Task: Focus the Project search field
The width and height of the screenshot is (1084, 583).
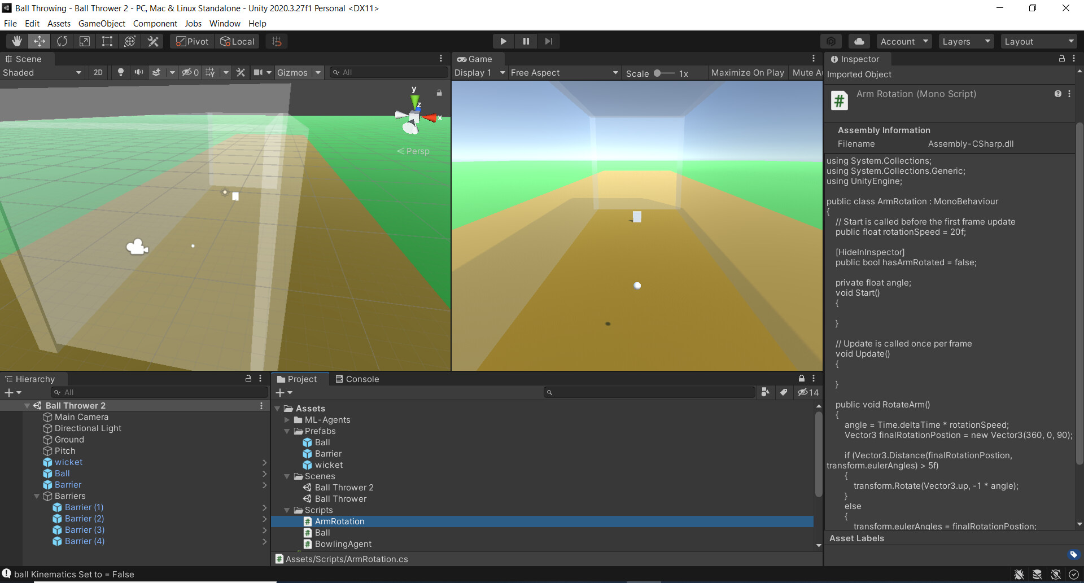Action: (649, 392)
